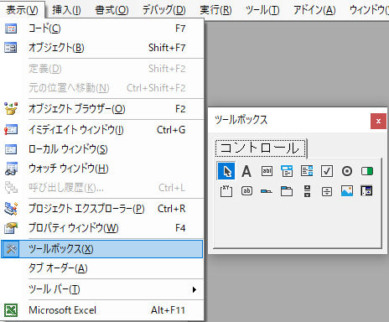Collapse the 表示(V) menu bar item
This screenshot has height=322, width=389.
(22, 10)
